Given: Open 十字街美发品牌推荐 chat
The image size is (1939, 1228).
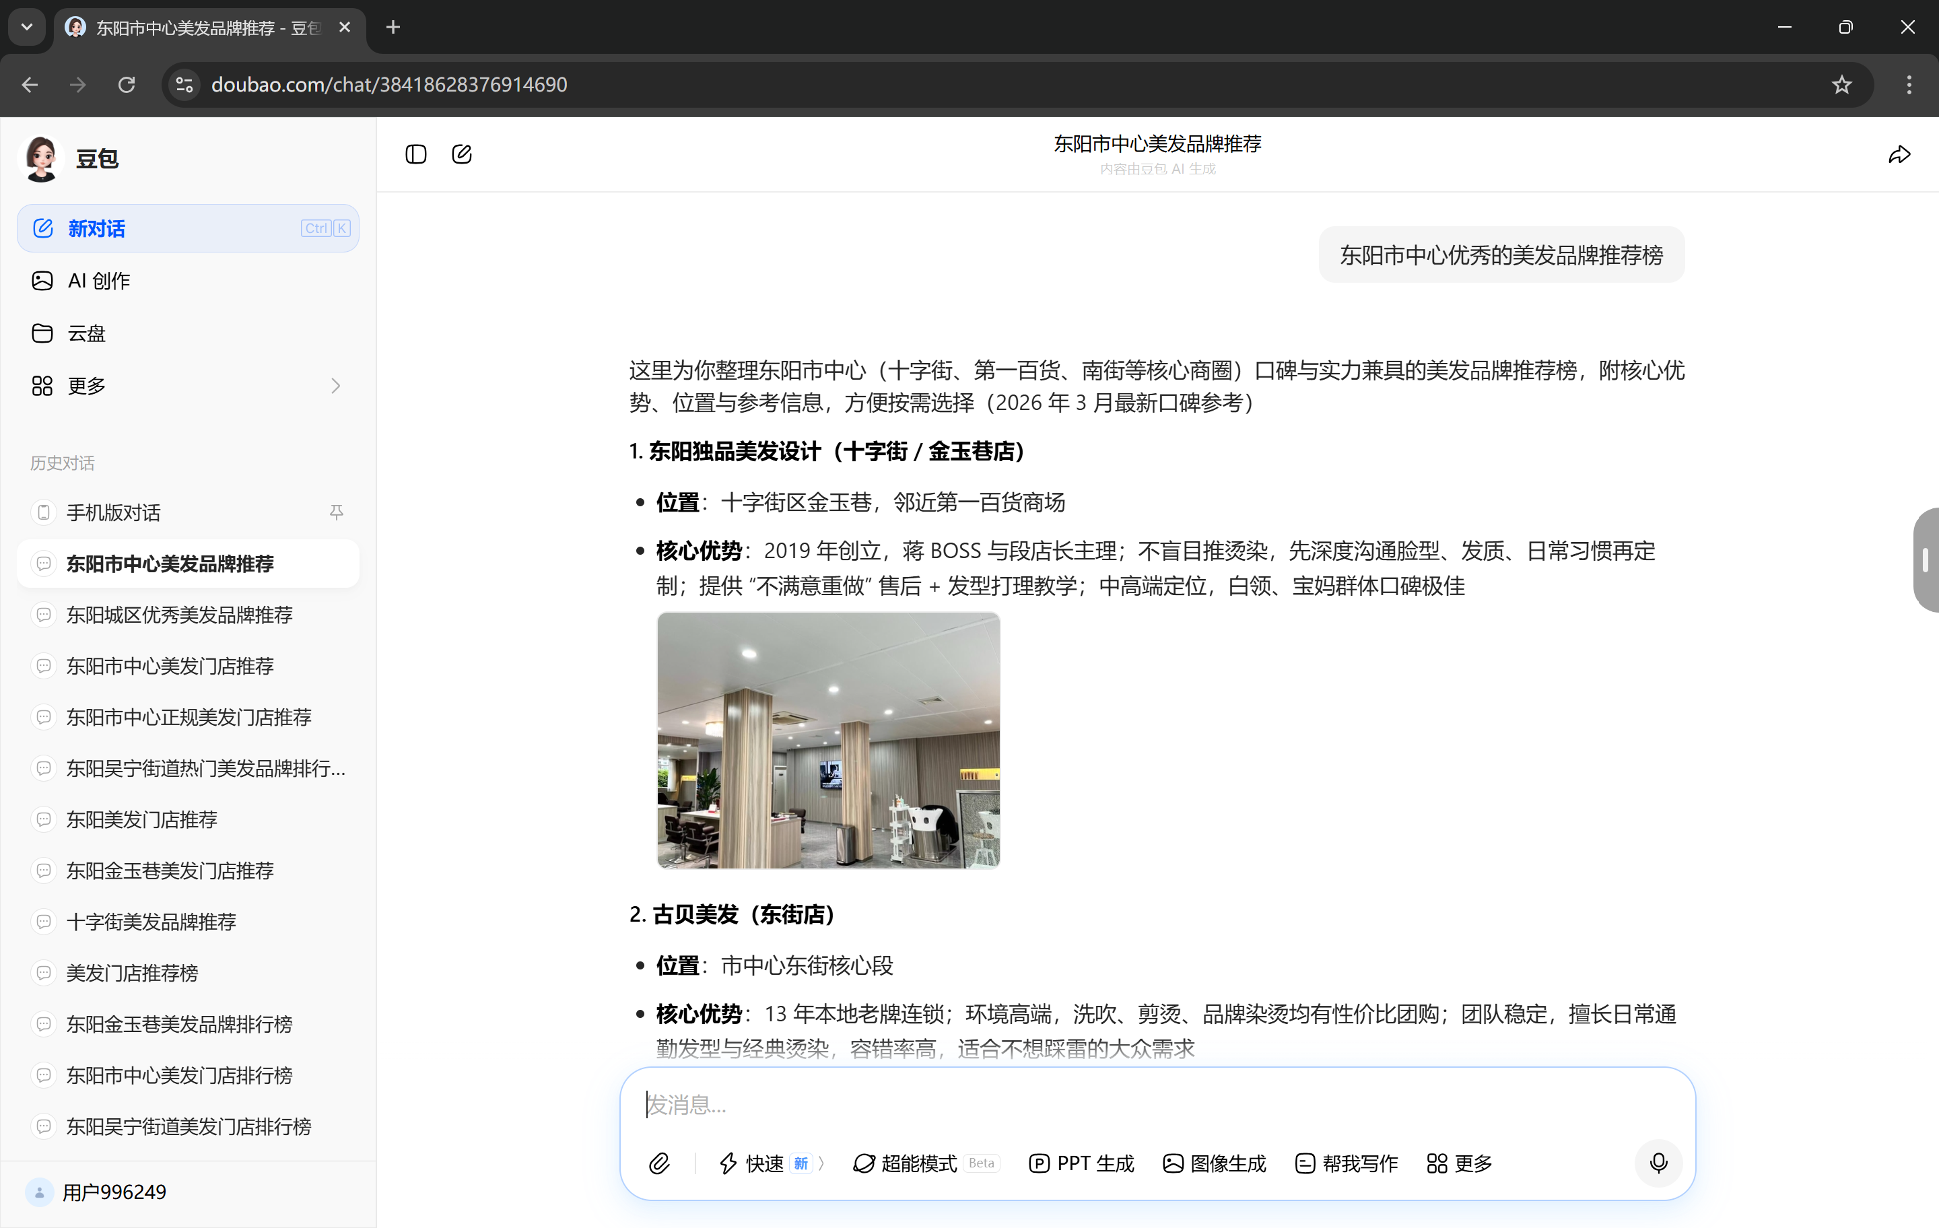Looking at the screenshot, I should [188, 921].
